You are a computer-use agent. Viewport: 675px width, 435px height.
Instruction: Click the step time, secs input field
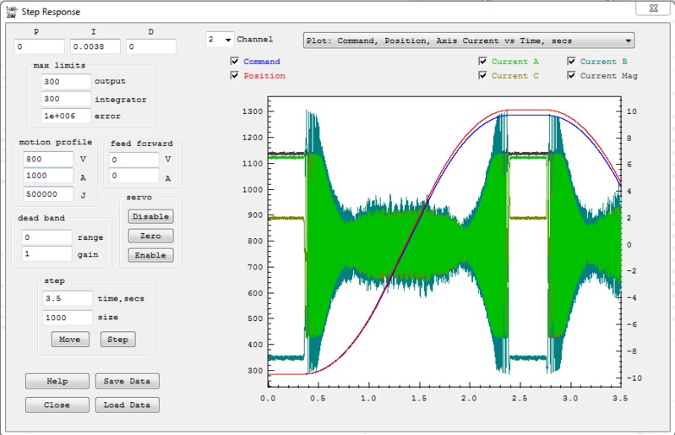click(x=67, y=298)
